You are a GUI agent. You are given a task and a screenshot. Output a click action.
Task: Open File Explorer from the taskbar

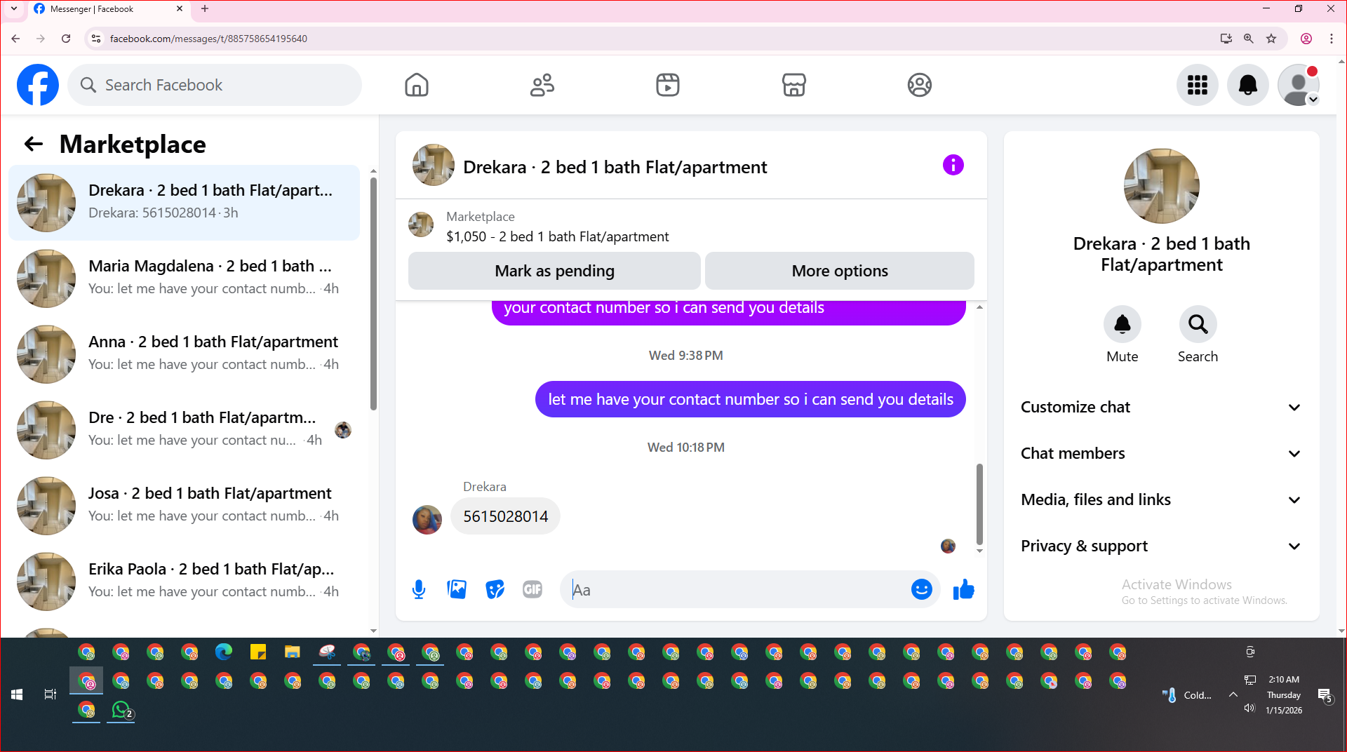293,652
